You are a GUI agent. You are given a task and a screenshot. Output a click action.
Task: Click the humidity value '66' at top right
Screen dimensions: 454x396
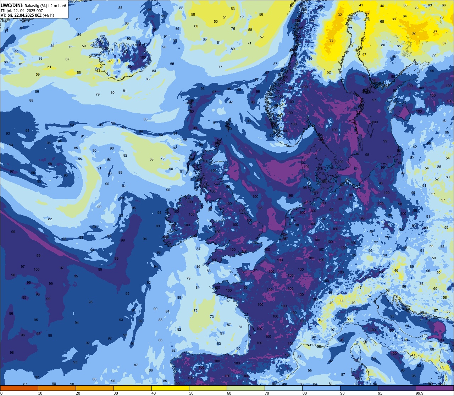444,5
